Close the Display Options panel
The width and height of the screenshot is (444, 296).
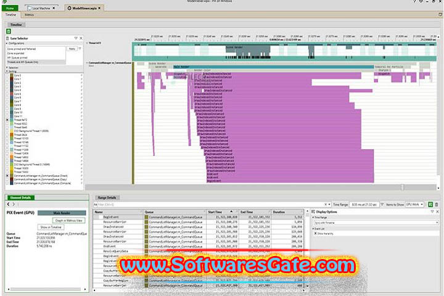(x=437, y=212)
